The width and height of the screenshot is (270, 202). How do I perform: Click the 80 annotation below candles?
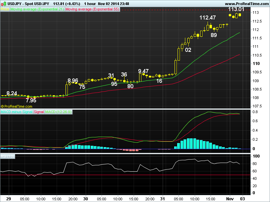point(130,86)
